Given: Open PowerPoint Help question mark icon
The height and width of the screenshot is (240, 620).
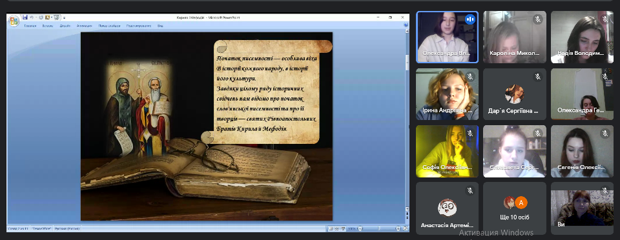Looking at the screenshot, I should tap(406, 25).
